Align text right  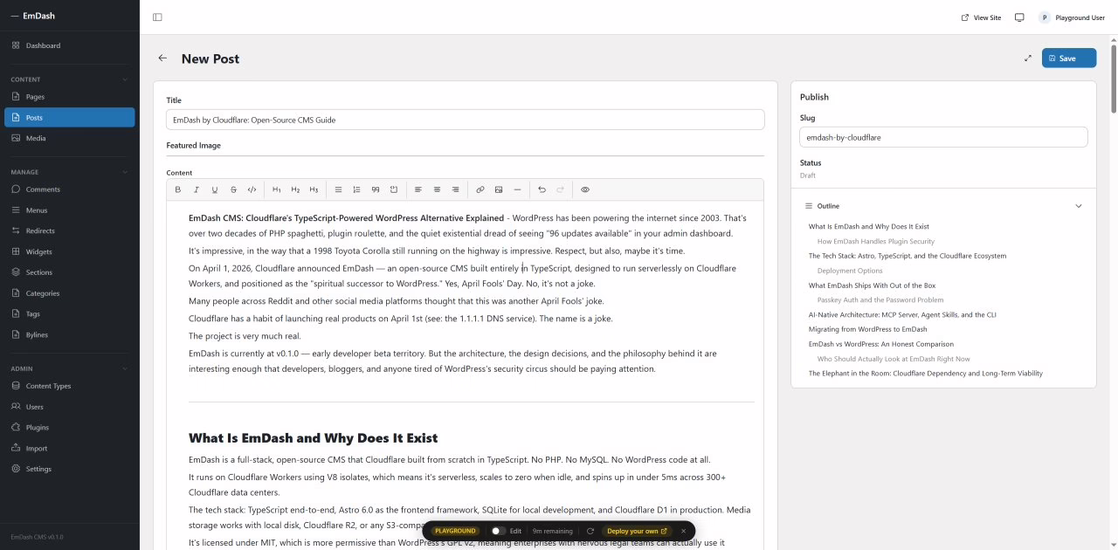tap(455, 189)
